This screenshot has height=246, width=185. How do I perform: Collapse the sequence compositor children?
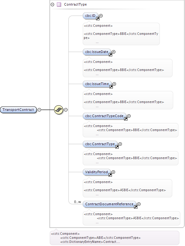66,110
